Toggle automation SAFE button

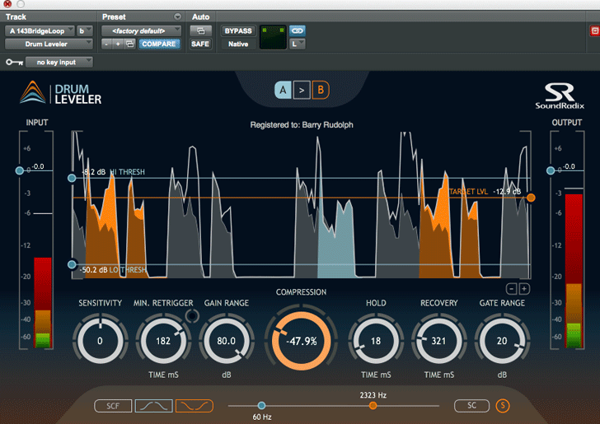200,44
